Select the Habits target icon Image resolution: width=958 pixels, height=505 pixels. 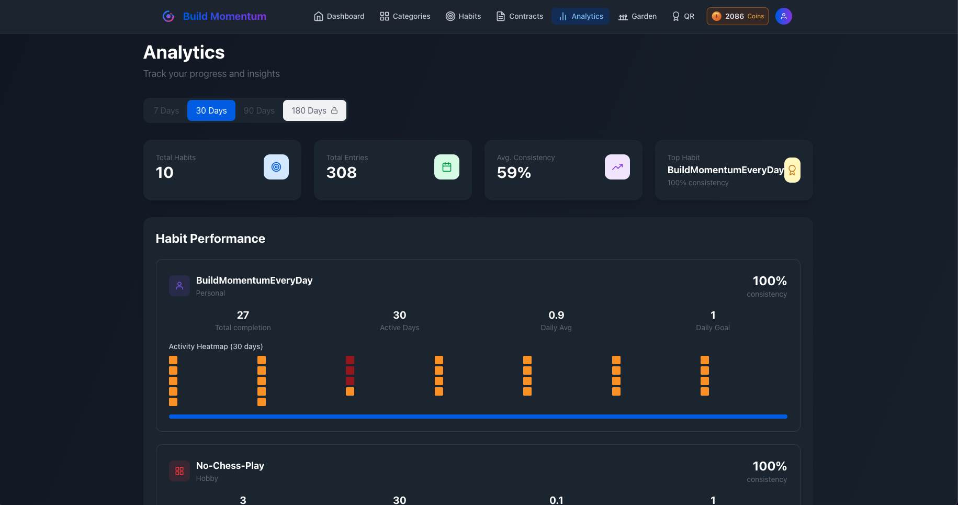click(x=450, y=16)
